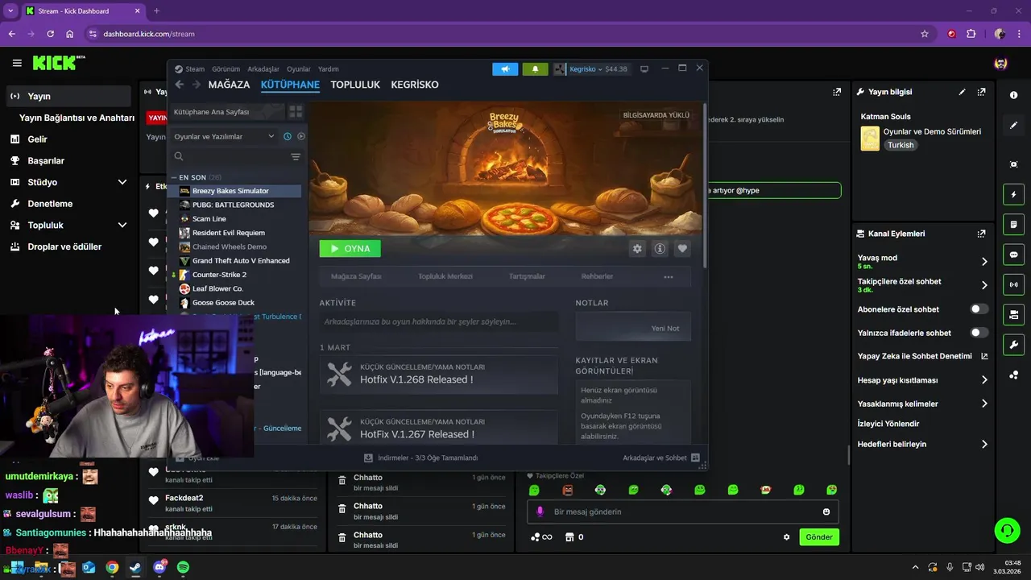Image resolution: width=1031 pixels, height=580 pixels.
Task: Click green Kick support headset button
Action: pos(1007,530)
